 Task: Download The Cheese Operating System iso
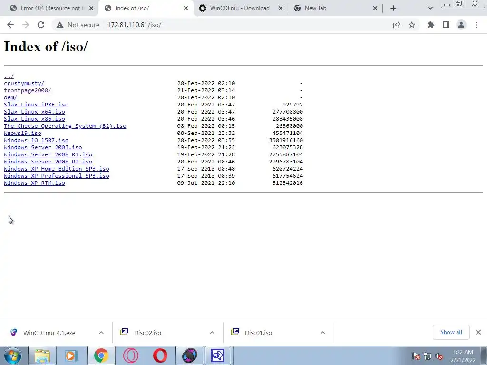(x=65, y=126)
